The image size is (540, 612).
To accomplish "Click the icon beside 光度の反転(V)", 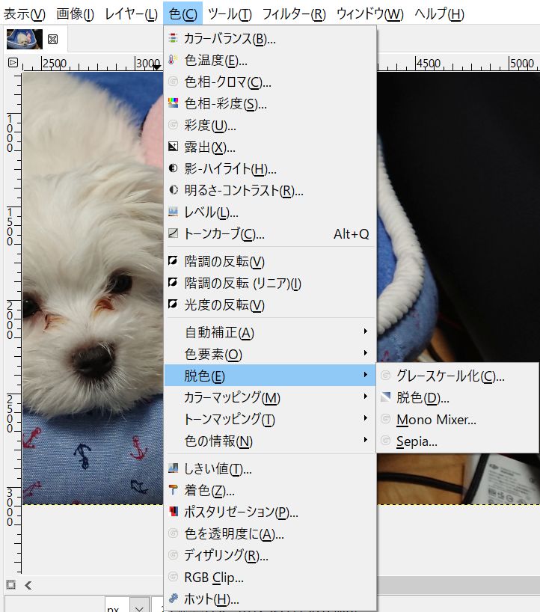I will click(x=173, y=304).
